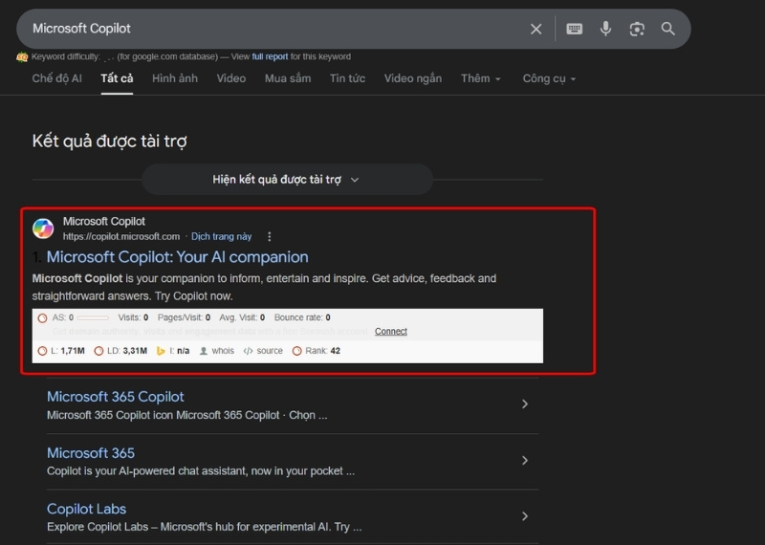Clear the search box with X icon
Image resolution: width=765 pixels, height=545 pixels.
pyautogui.click(x=536, y=29)
